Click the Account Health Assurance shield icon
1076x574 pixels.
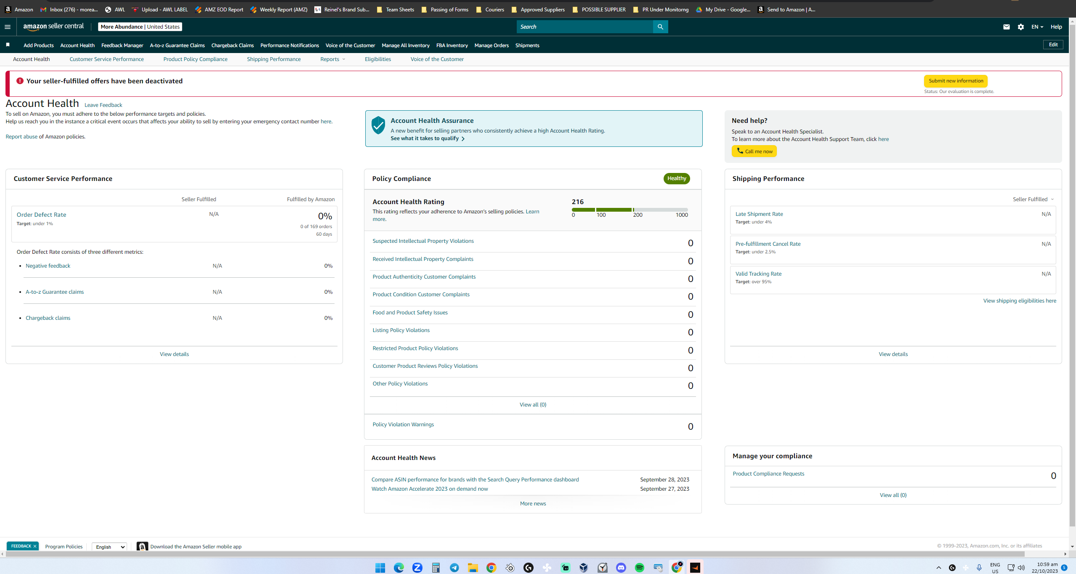378,125
